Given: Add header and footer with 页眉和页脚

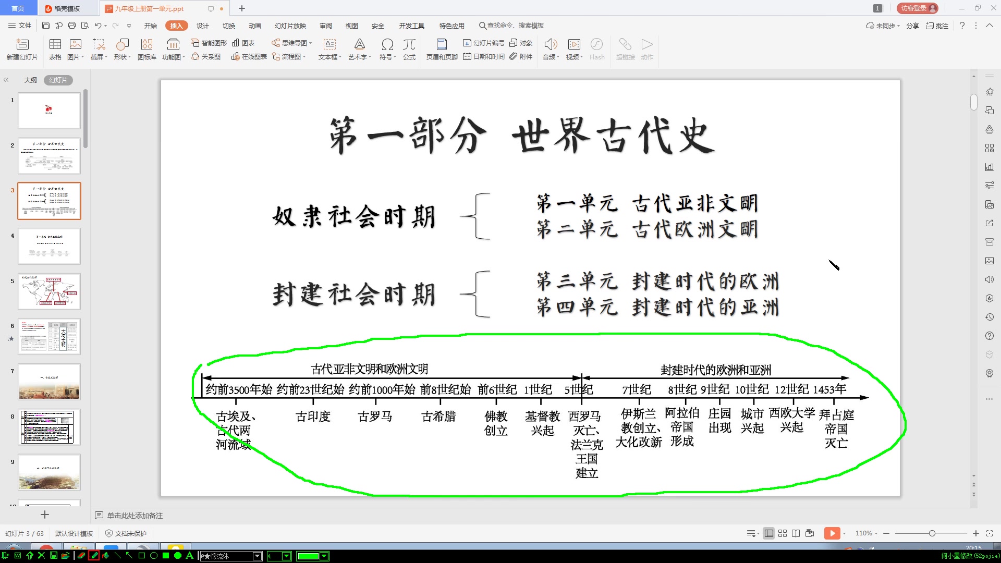Looking at the screenshot, I should tap(442, 50).
